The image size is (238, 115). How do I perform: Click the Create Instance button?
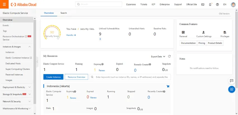coord(54,77)
